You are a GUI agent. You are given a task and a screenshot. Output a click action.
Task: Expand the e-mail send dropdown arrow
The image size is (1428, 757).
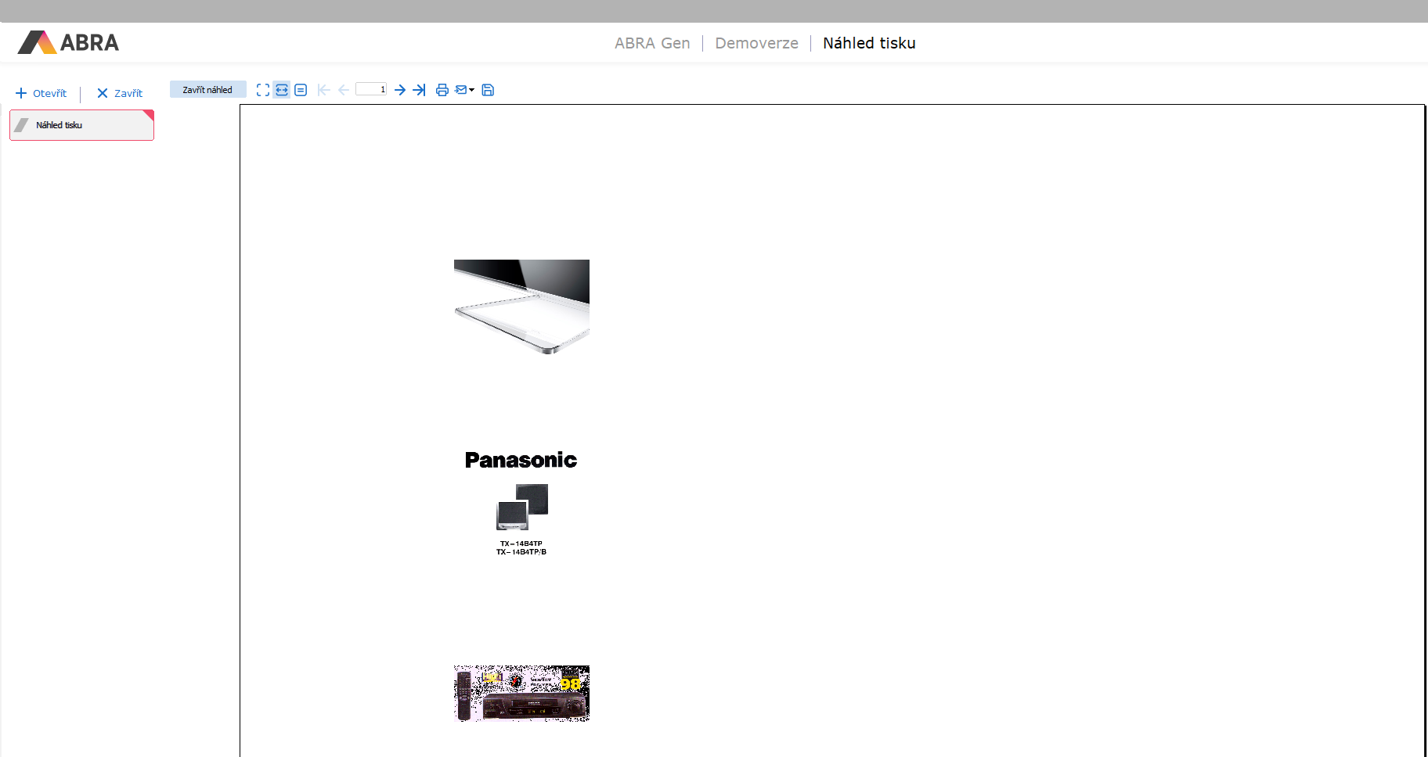[x=471, y=90]
